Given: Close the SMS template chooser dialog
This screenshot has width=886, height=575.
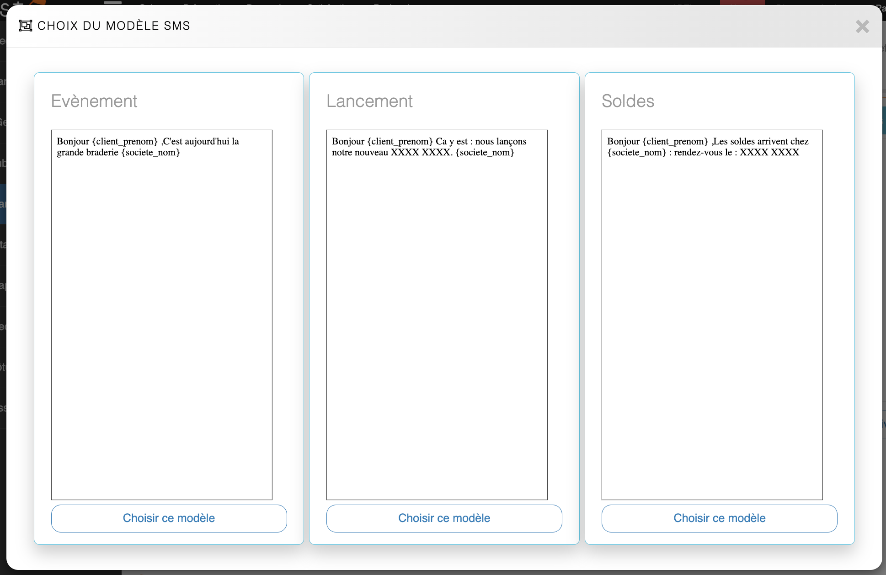Looking at the screenshot, I should click(x=862, y=27).
